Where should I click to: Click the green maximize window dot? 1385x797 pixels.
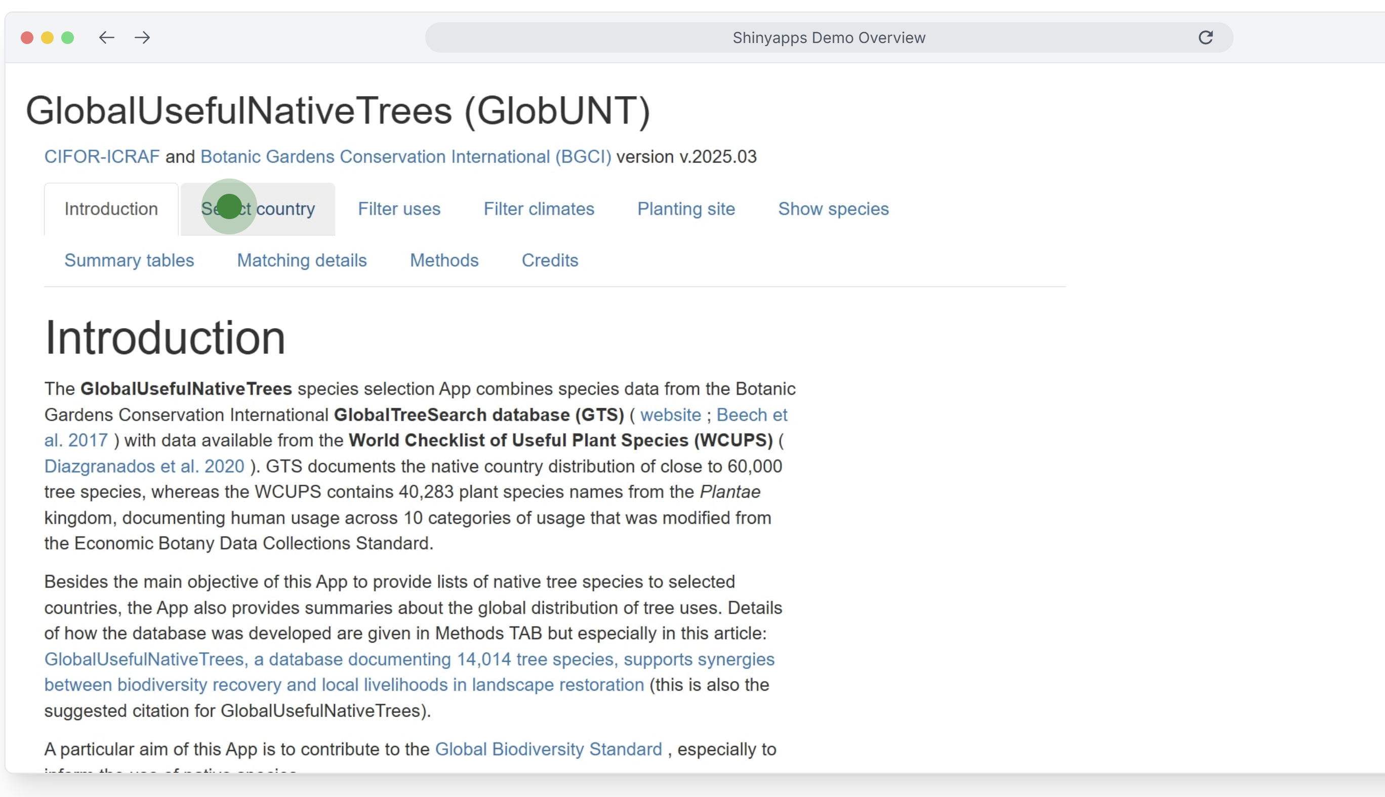68,37
